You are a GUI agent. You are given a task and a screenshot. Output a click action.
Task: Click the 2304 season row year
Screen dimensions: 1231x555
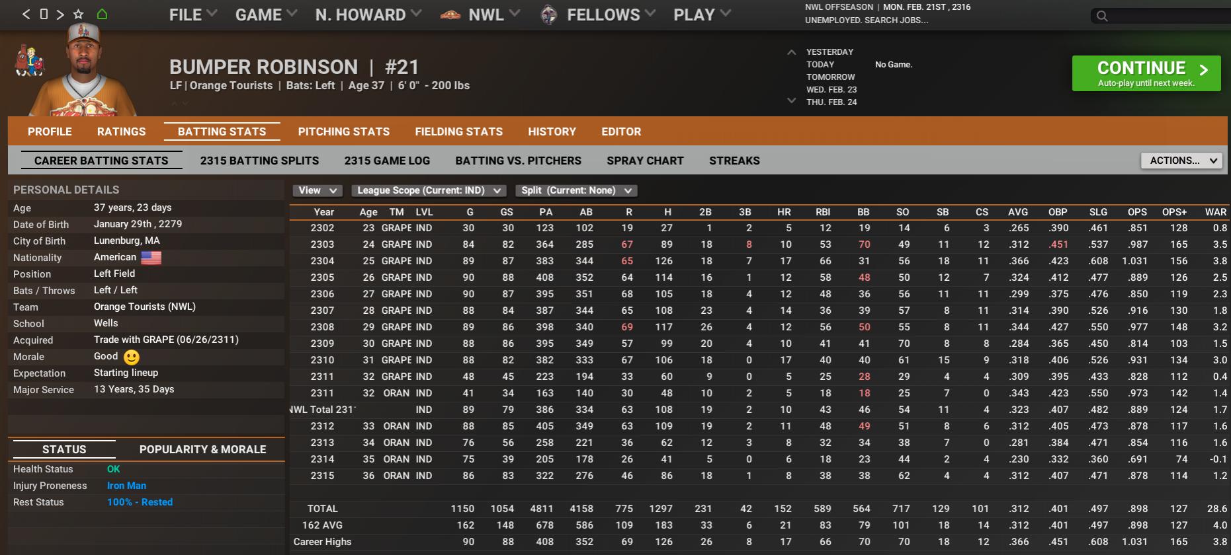322,261
